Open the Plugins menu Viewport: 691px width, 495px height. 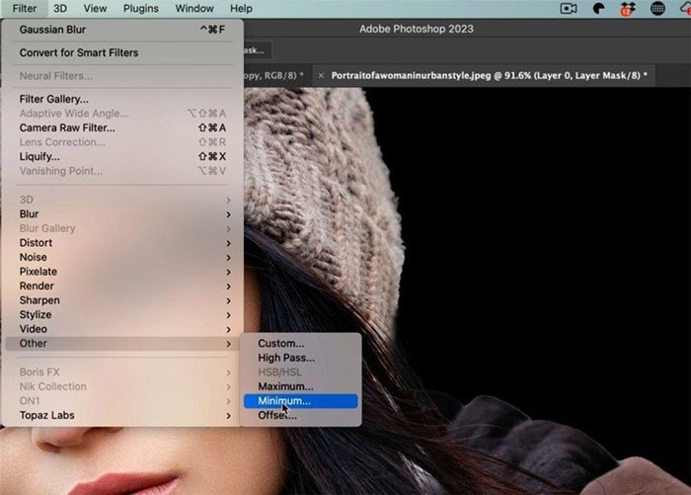[142, 9]
